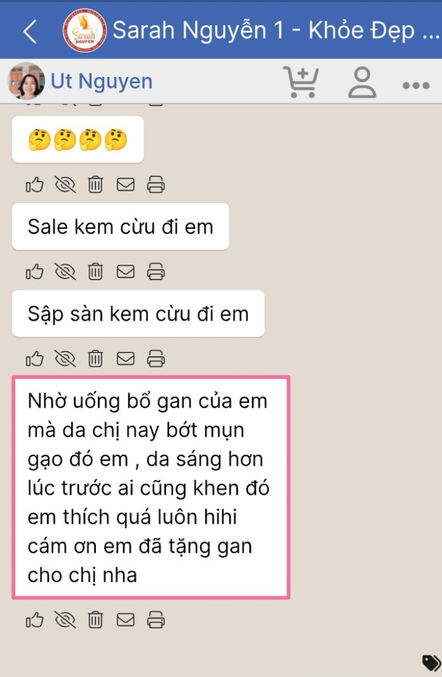Tap the back arrow in the header
This screenshot has height=677, width=442.
coord(30,31)
